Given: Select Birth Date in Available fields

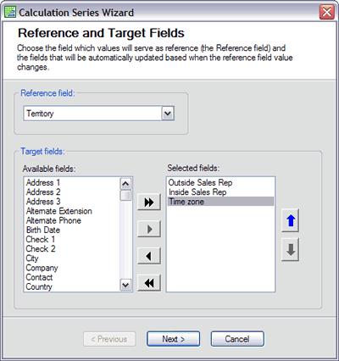Looking at the screenshot, I should coord(43,230).
